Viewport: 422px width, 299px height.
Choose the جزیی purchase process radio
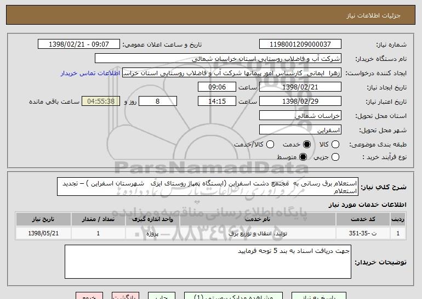point(335,157)
